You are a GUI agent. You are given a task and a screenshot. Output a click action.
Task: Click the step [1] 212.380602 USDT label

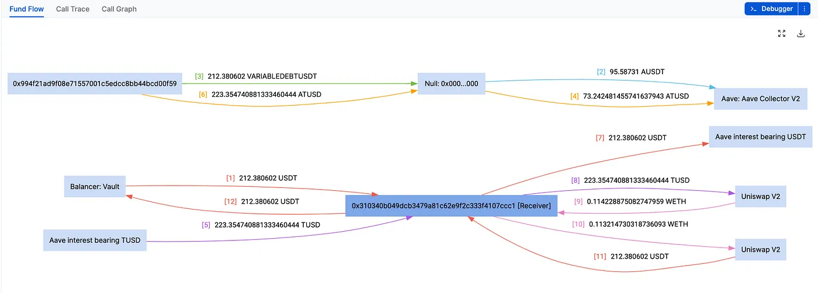[x=262, y=177]
